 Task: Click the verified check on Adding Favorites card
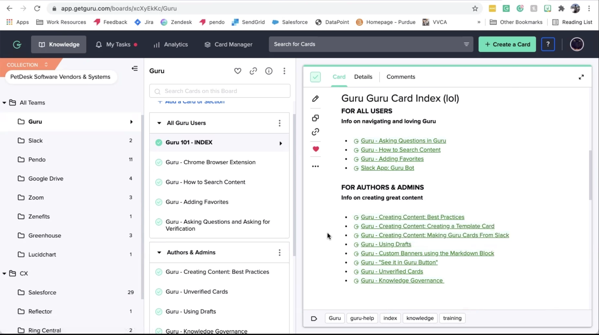(x=158, y=202)
